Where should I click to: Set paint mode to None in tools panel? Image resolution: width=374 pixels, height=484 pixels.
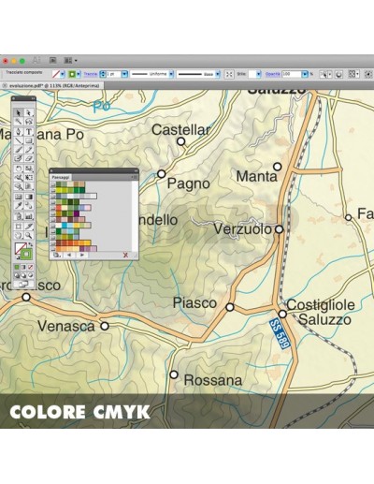[x=30, y=267]
